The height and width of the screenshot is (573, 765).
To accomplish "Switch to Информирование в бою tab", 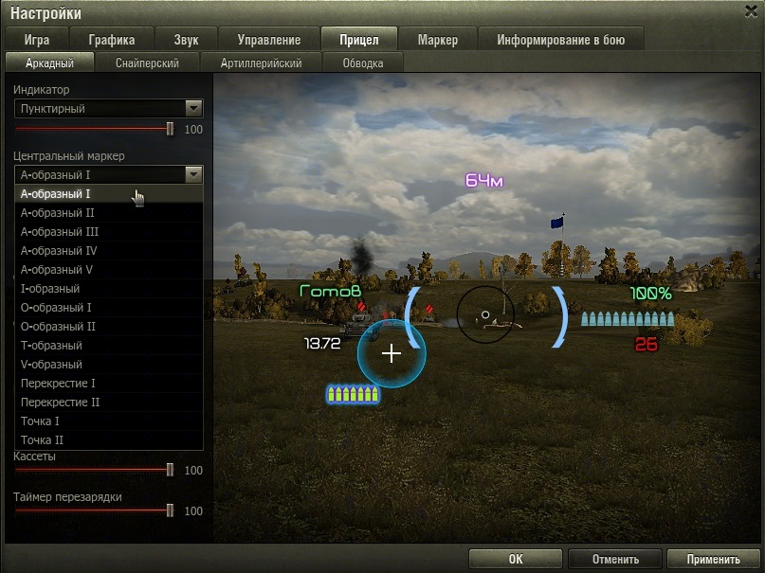I will coord(560,40).
